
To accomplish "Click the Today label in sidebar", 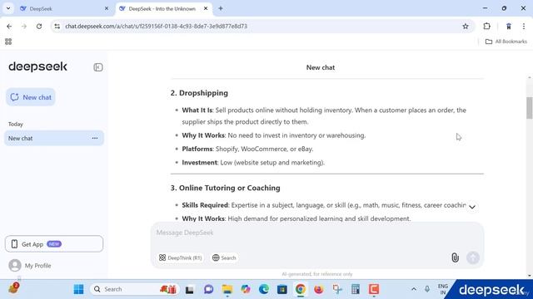I will 16,124.
